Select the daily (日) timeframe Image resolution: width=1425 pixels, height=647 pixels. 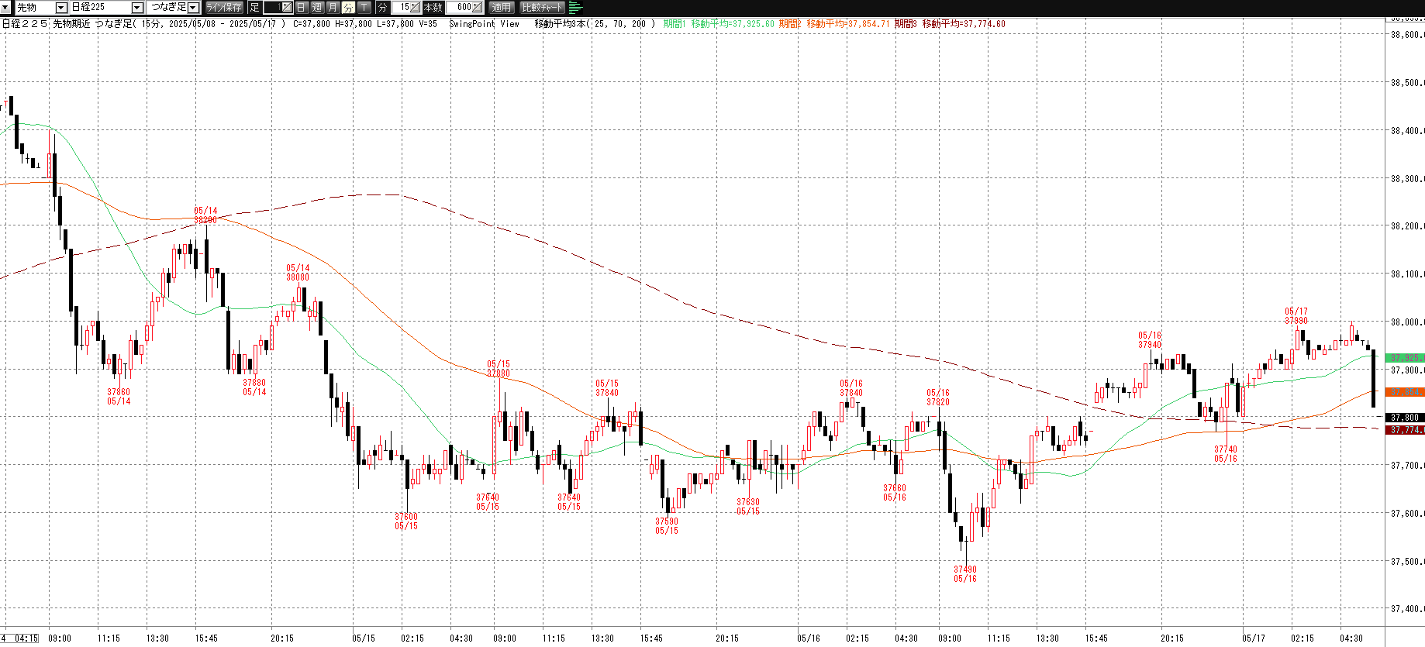point(302,8)
